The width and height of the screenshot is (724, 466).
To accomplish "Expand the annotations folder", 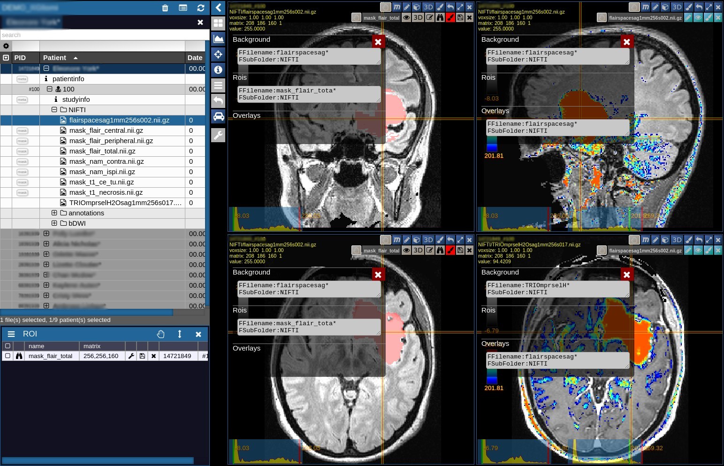I will 54,213.
